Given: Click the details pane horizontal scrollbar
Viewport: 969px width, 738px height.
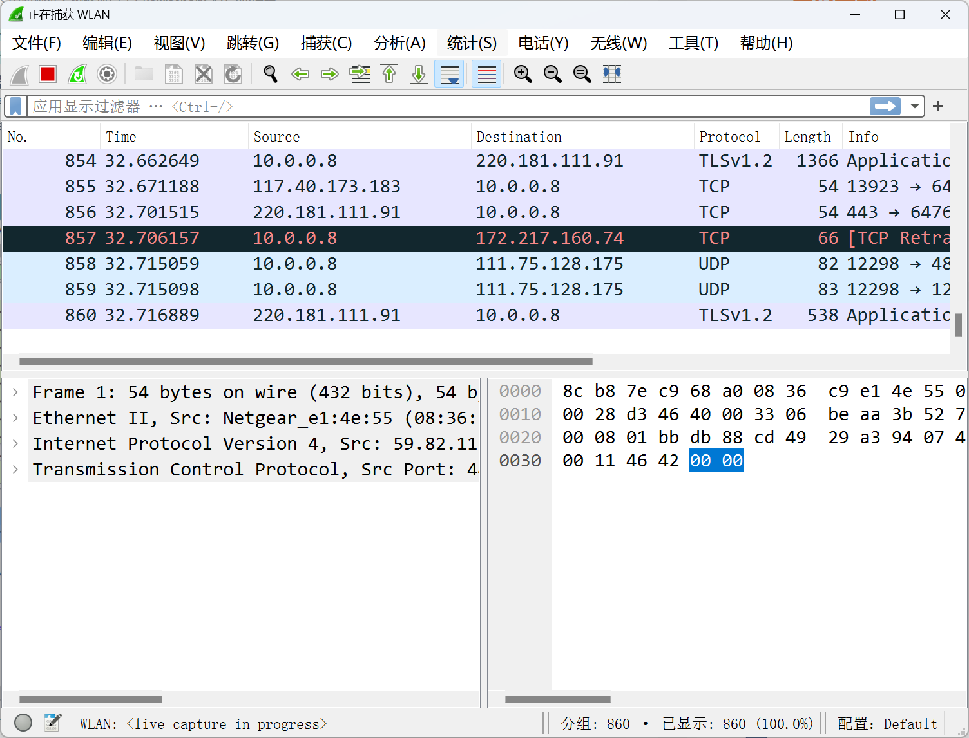Looking at the screenshot, I should click(91, 699).
